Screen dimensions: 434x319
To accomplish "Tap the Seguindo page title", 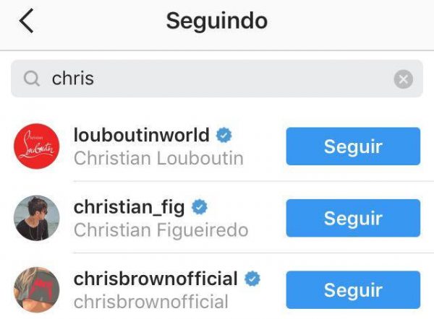I will pos(217,22).
